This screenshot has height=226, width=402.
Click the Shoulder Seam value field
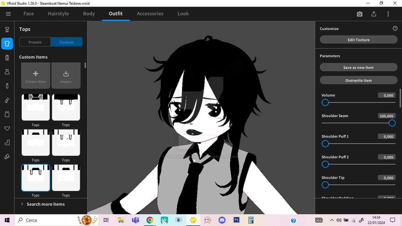pyautogui.click(x=387, y=116)
